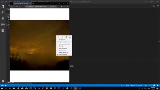Bookmark this page using the address bar star
The width and height of the screenshot is (160, 90).
click(x=55, y=7)
